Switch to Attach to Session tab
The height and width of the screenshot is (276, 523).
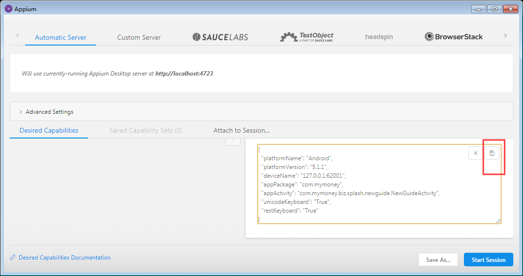[242, 130]
